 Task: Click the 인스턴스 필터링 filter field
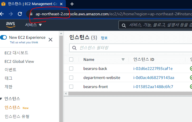click(130, 48)
